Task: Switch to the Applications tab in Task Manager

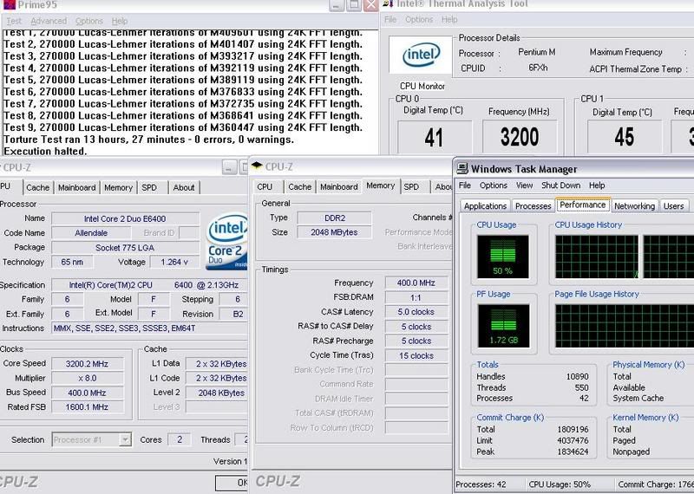Action: click(485, 206)
